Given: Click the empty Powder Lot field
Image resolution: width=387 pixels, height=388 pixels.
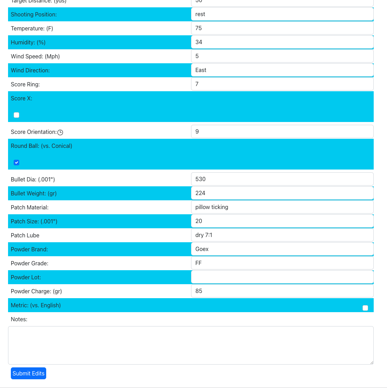Looking at the screenshot, I should (x=282, y=277).
